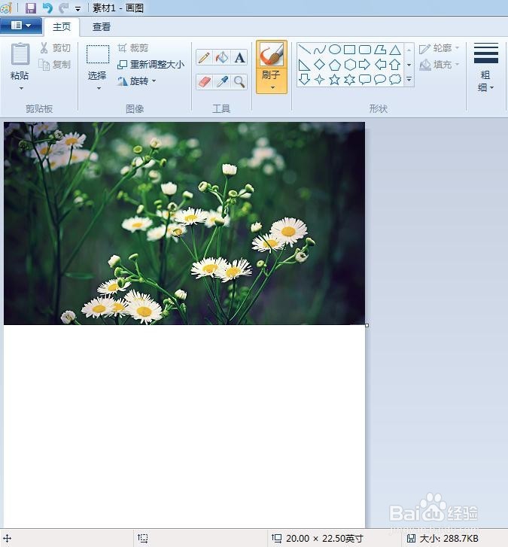Choose the Cloud callout shape
Screen dimensions: 508x547
(395, 80)
